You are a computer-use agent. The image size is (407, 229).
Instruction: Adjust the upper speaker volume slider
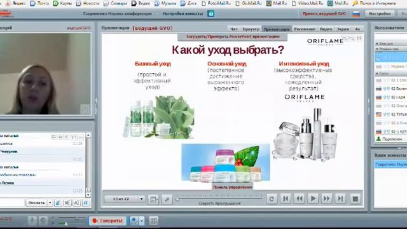71,218
